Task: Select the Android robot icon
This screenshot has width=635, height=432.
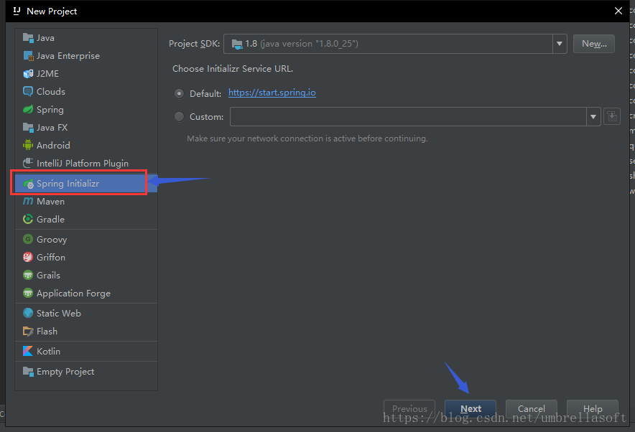Action: pyautogui.click(x=28, y=145)
